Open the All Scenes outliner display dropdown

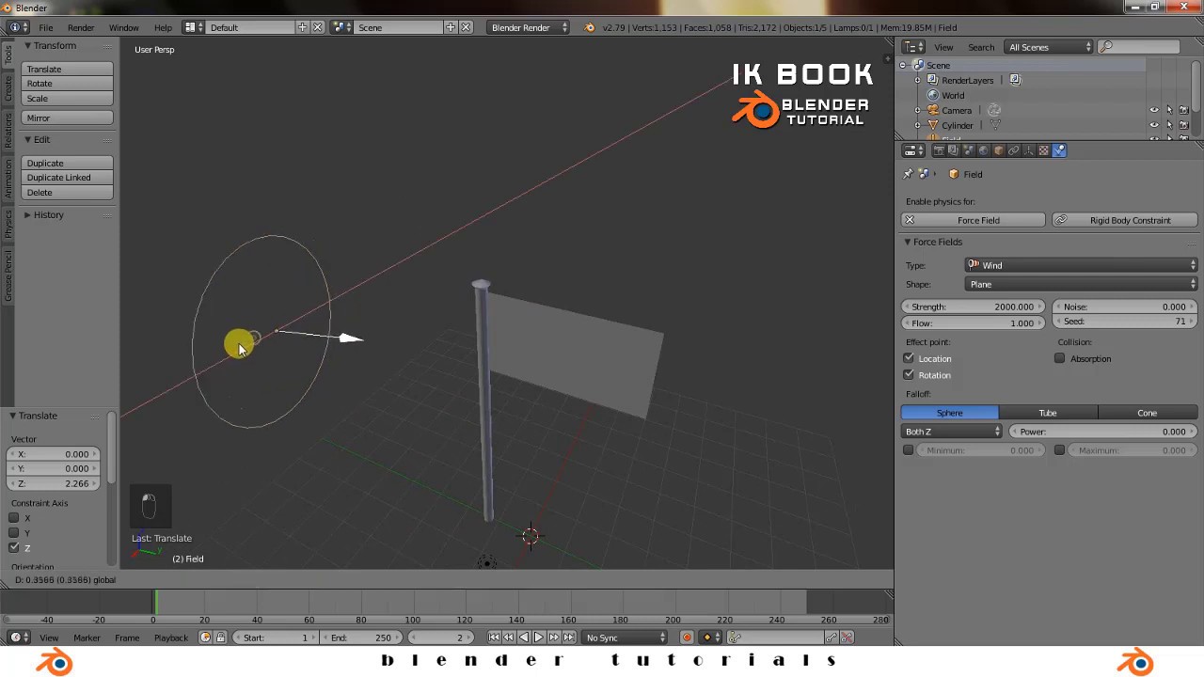pyautogui.click(x=1048, y=47)
